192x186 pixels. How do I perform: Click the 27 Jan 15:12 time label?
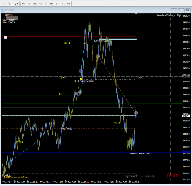[71, 182]
